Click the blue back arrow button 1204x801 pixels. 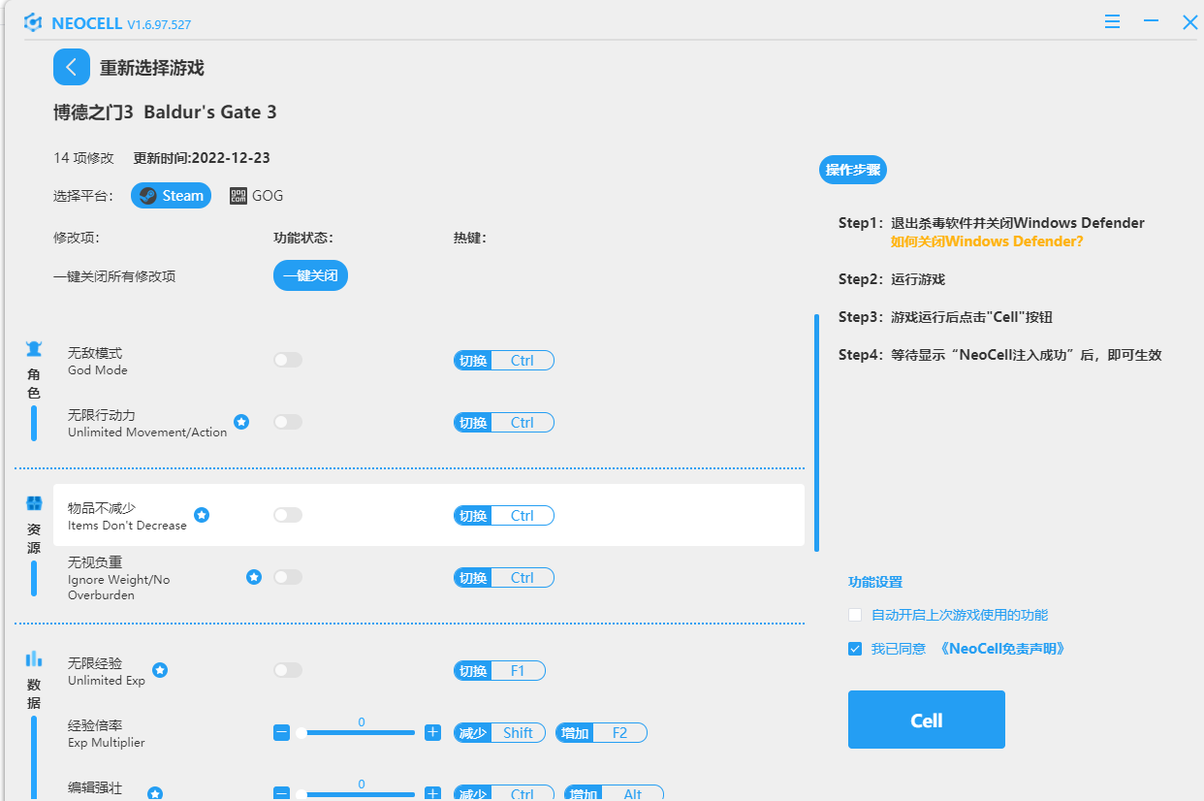coord(72,67)
